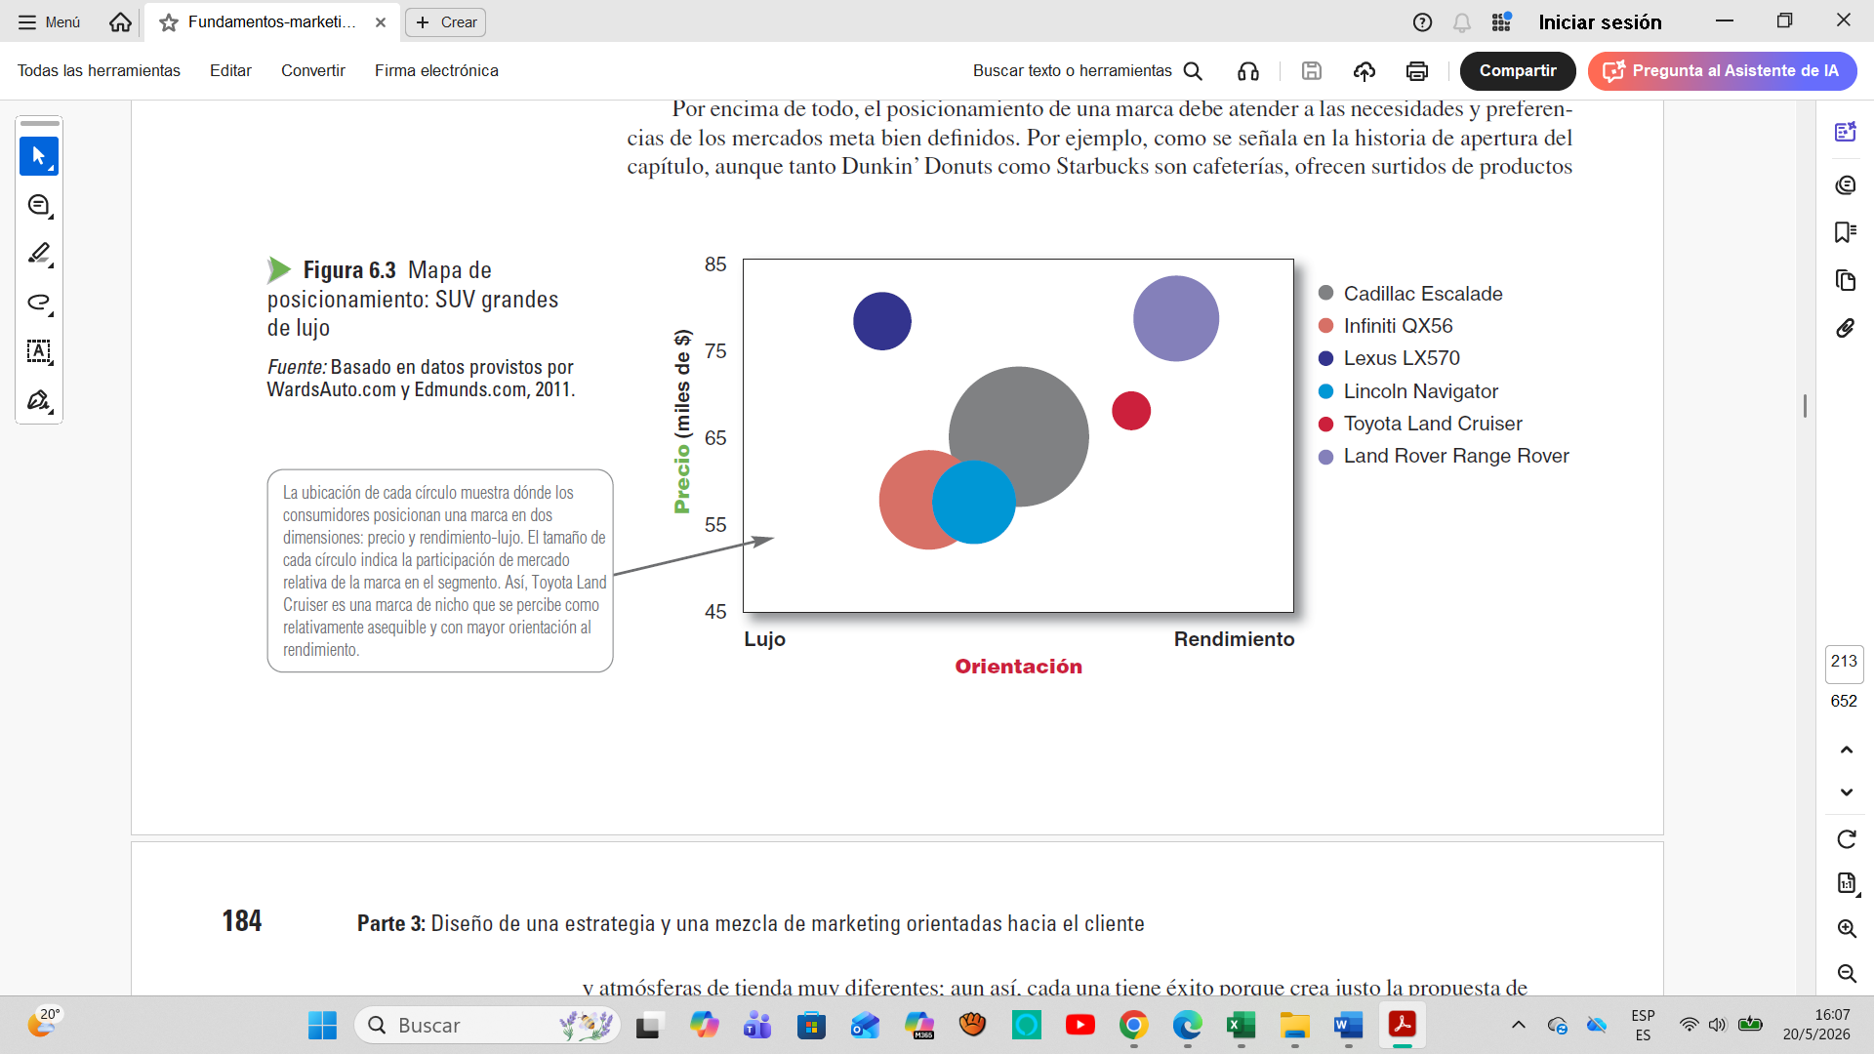The width and height of the screenshot is (1874, 1054).
Task: Switch to the Fundamentos-marketi... tab
Action: pyautogui.click(x=271, y=21)
